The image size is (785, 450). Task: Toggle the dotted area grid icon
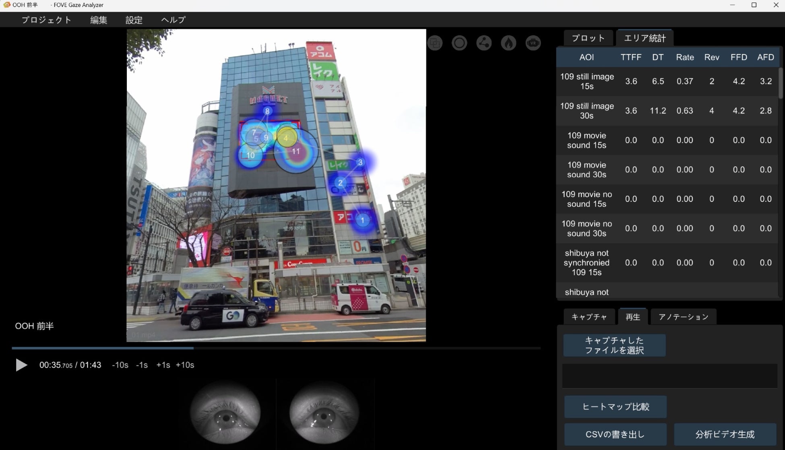(435, 43)
